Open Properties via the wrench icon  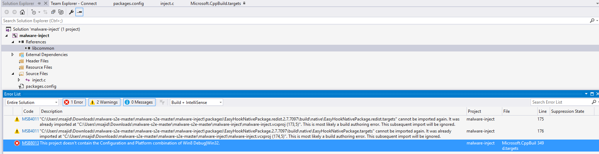pyautogui.click(x=71, y=12)
